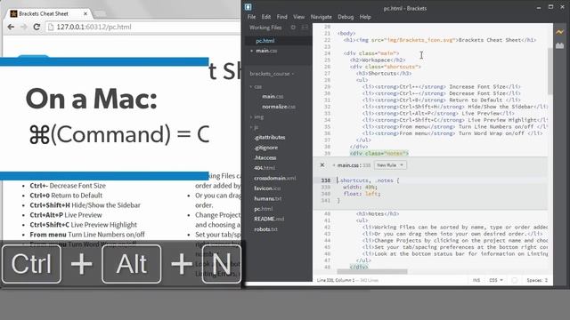Open favicon.ico in the file tree
This screenshot has height=320, width=570.
pyautogui.click(x=267, y=188)
